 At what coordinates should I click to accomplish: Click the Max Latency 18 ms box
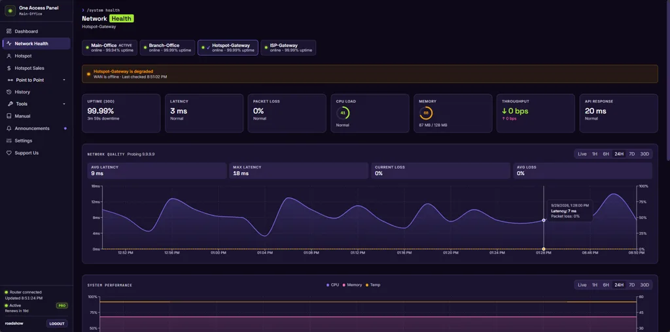click(x=298, y=171)
